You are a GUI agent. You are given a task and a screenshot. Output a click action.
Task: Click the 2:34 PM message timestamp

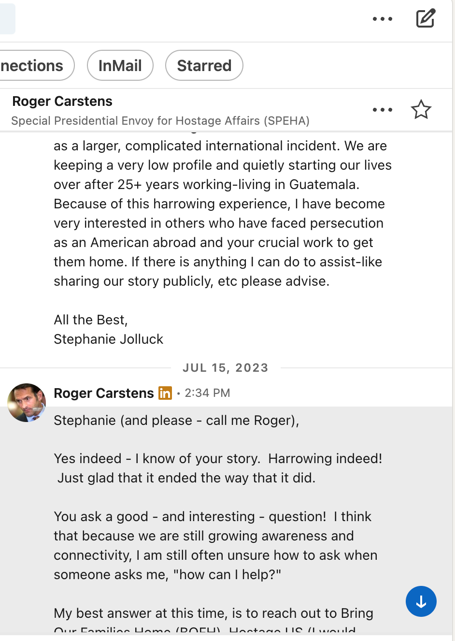207,393
